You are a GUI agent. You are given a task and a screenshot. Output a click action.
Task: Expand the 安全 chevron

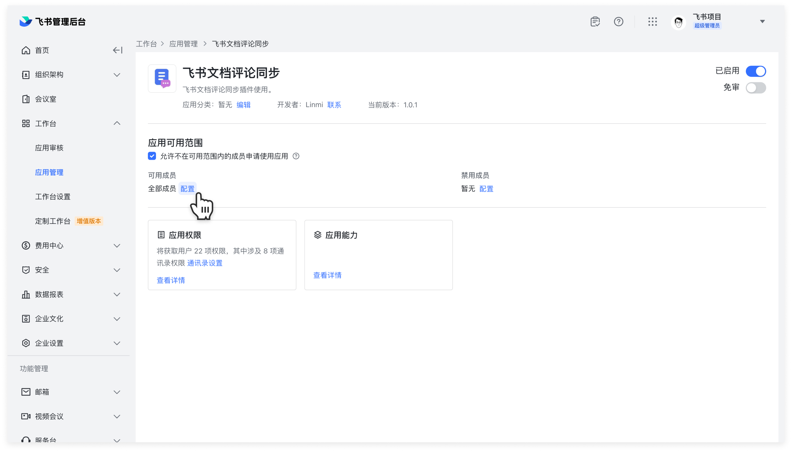(x=117, y=270)
